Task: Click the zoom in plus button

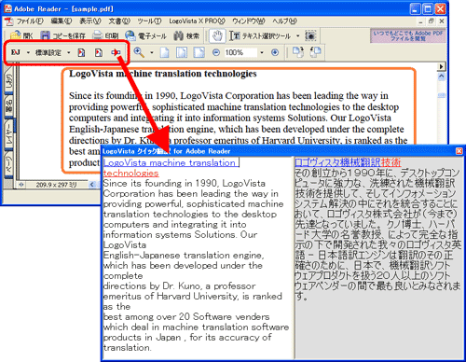Action: pos(275,52)
